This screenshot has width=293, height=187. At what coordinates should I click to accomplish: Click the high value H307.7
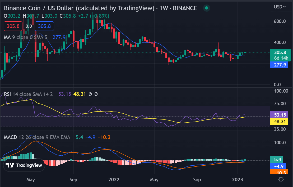pos(31,16)
